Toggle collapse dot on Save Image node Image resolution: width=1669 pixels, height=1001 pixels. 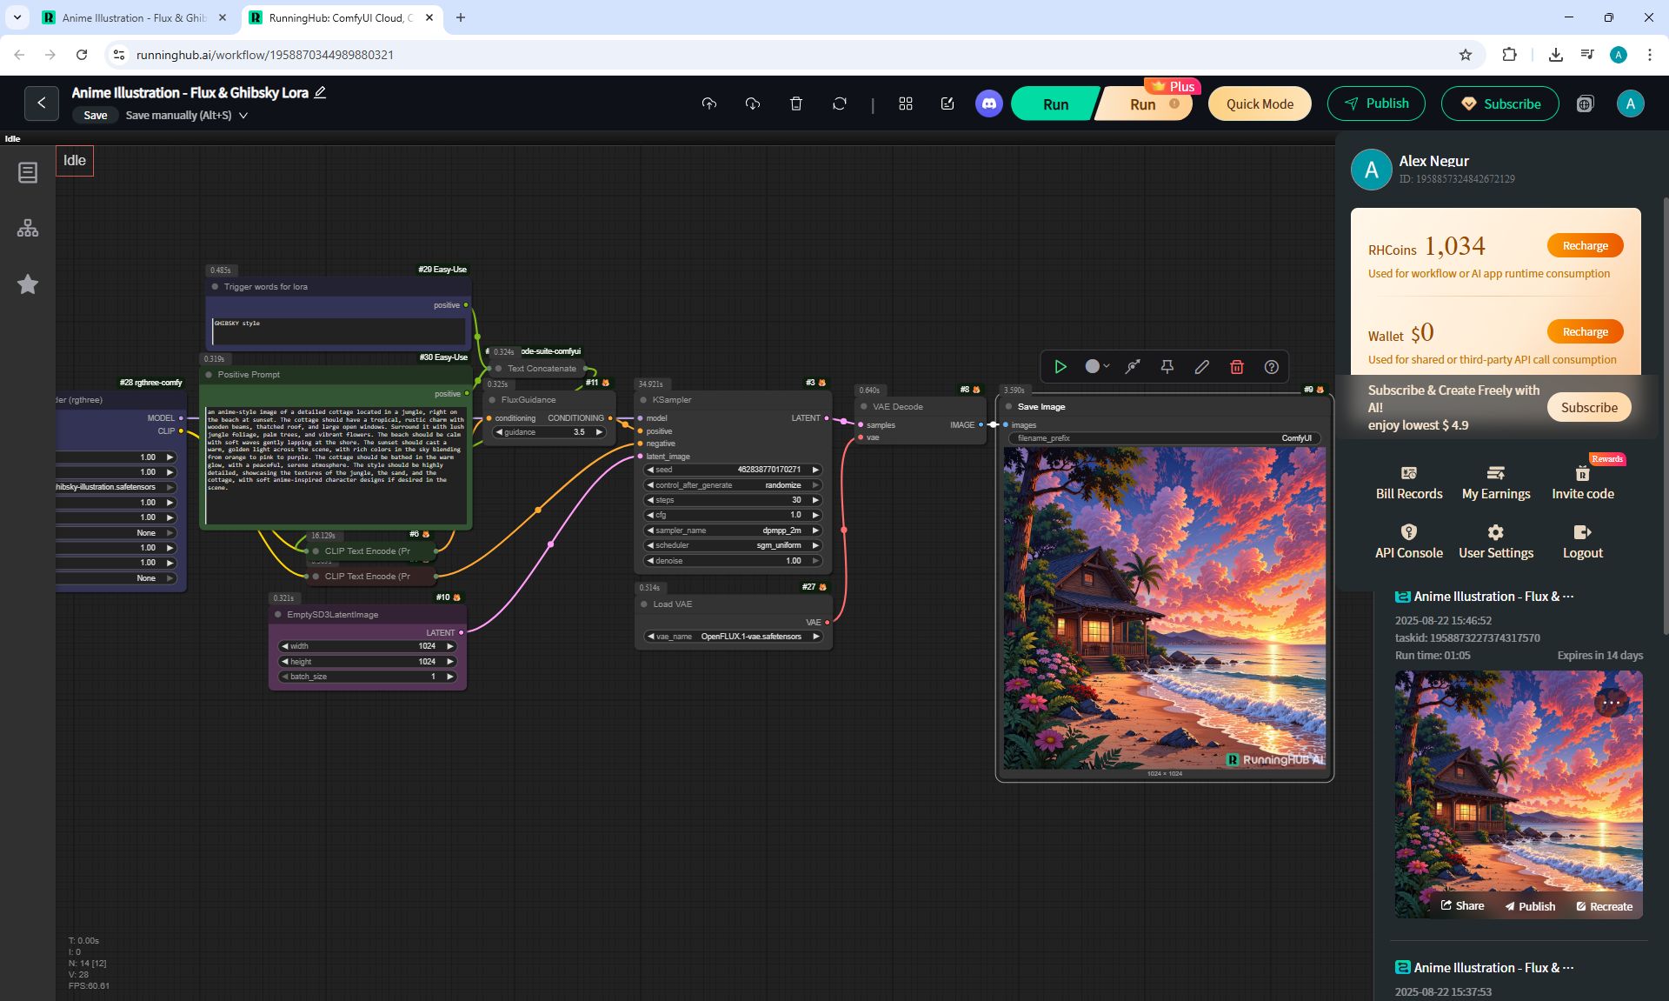point(1008,407)
